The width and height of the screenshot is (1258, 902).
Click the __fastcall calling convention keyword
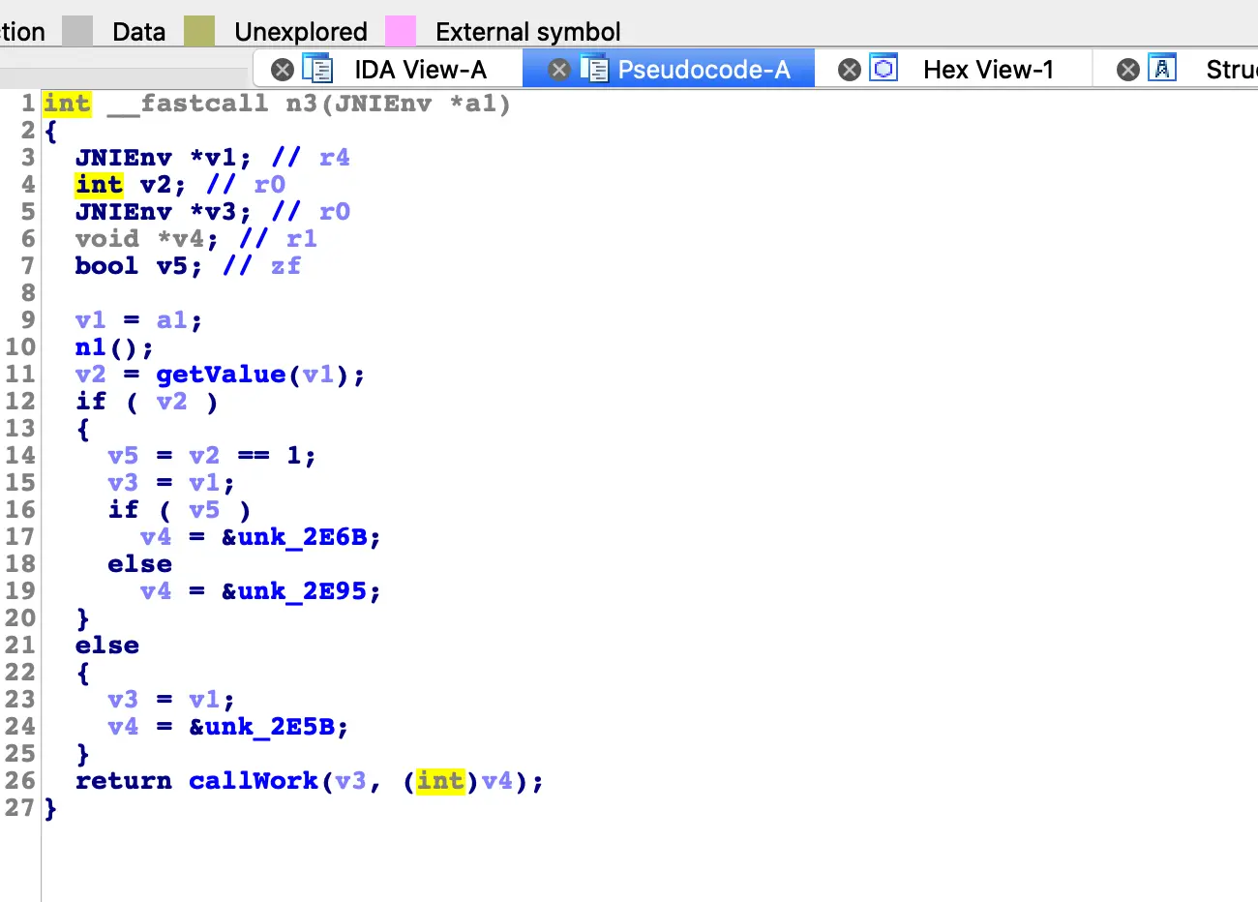click(x=188, y=104)
